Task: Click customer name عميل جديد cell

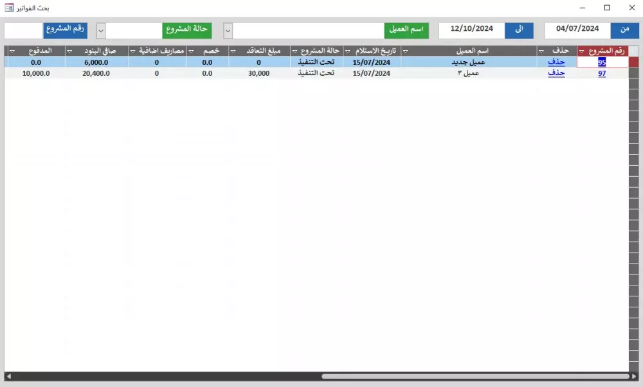Action: click(469, 62)
